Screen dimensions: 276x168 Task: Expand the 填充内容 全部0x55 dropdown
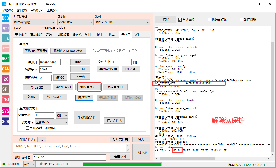(x=52, y=122)
